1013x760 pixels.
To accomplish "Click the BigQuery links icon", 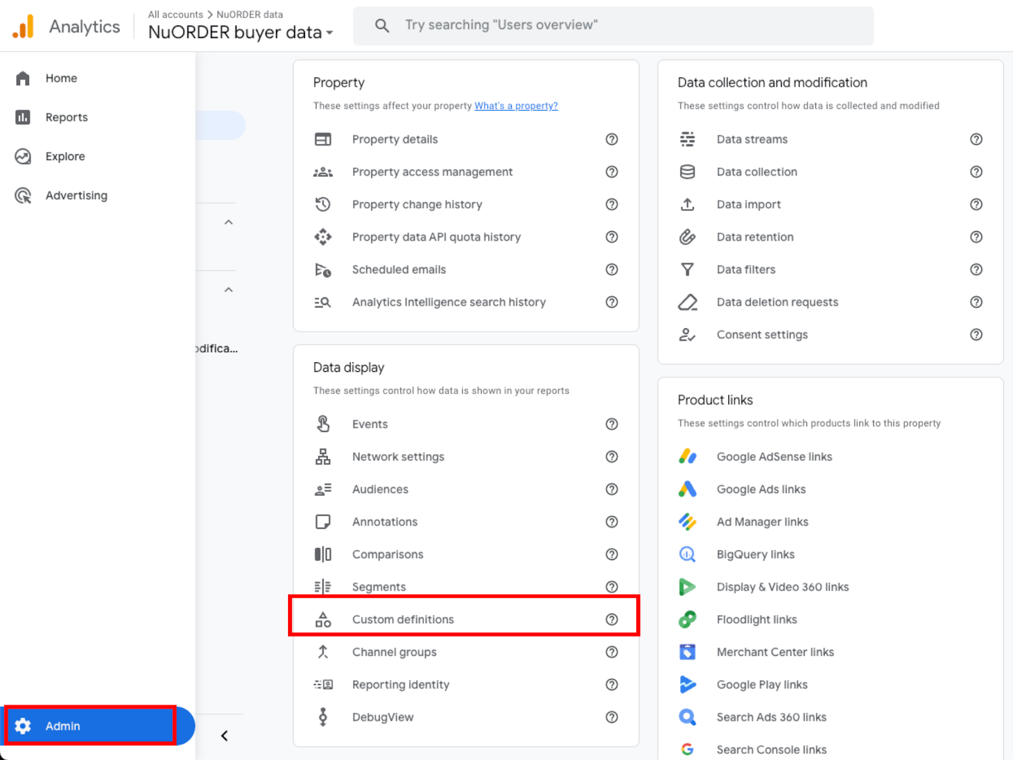I will coord(688,554).
